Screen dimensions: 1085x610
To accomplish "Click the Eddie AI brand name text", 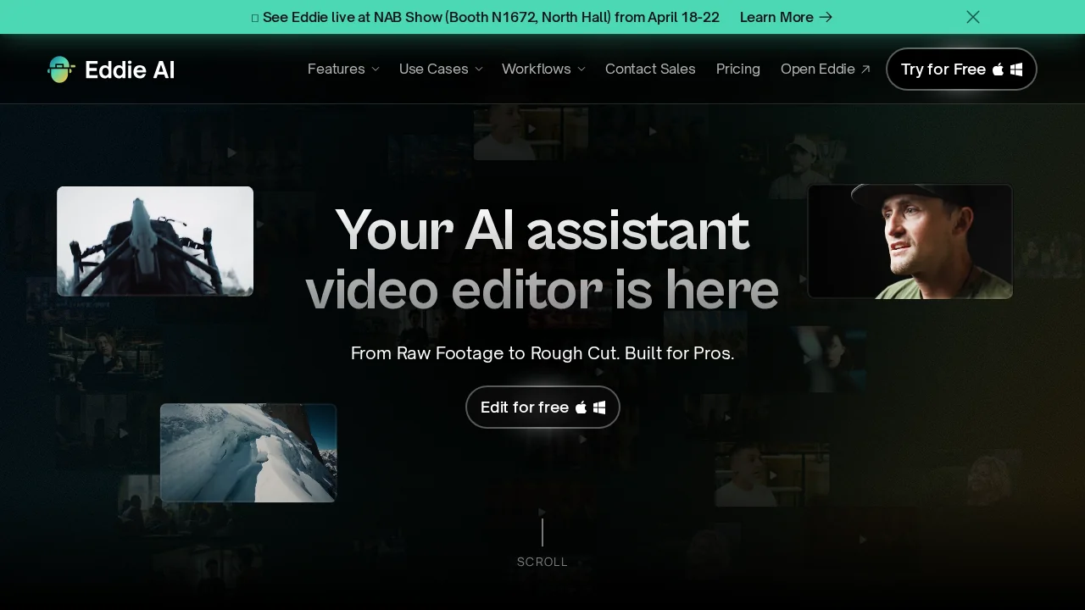I will (130, 69).
